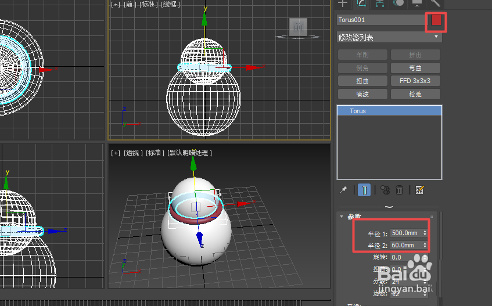
Task: Click the ViewCube compass ring in front viewport
Action: tap(298, 37)
